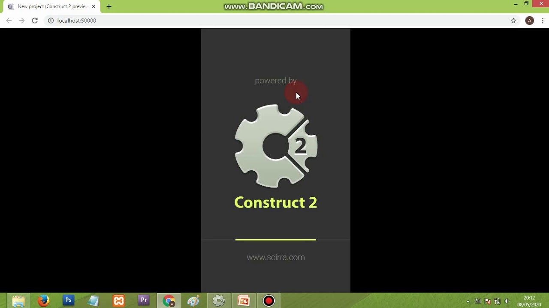Click the 'powered by' text

[x=276, y=81]
